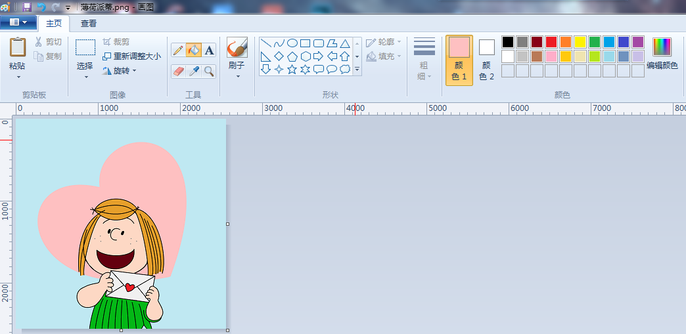
Task: Select the Text tool
Action: click(209, 51)
